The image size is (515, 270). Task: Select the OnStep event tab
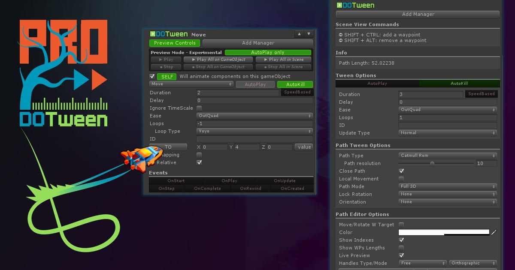(x=167, y=189)
